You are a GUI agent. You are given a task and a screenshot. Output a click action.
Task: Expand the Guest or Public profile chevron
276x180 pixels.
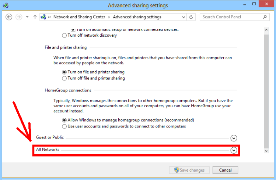(x=234, y=138)
